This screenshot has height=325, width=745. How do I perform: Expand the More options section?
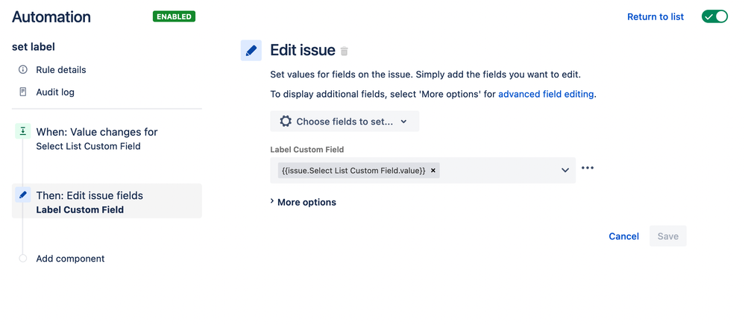pos(303,202)
